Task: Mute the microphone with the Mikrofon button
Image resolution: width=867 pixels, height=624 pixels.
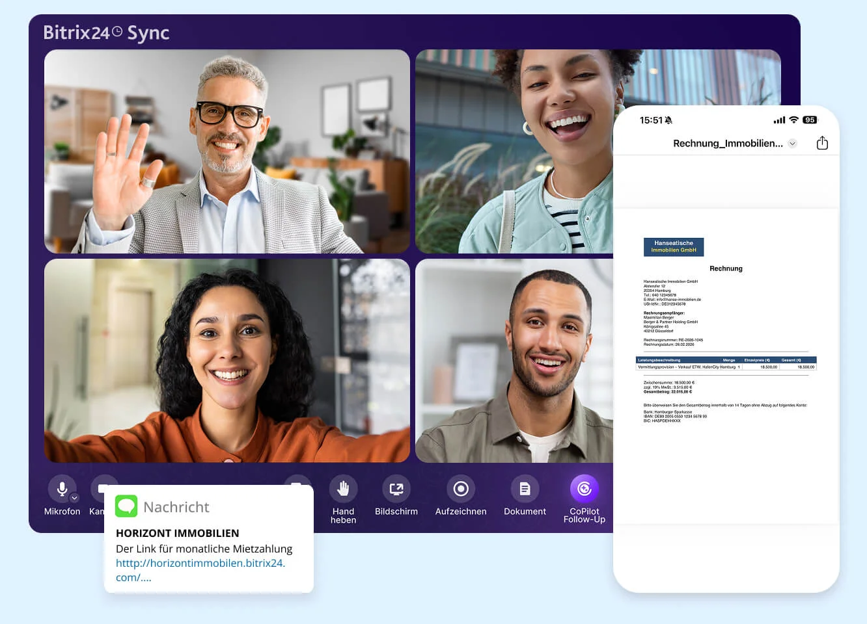Action: [62, 489]
